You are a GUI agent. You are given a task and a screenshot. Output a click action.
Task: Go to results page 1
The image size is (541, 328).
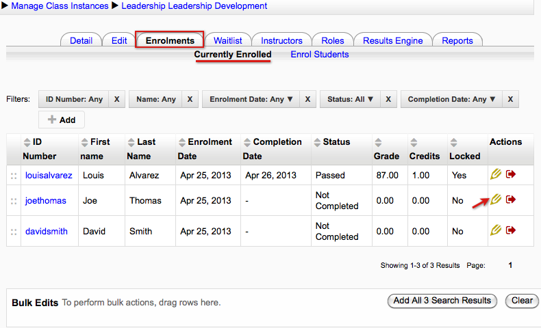coord(510,265)
